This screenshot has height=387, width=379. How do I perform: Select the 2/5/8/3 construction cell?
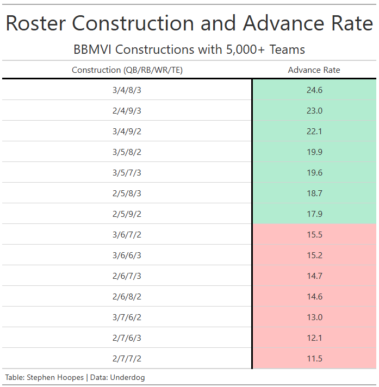pos(127,193)
